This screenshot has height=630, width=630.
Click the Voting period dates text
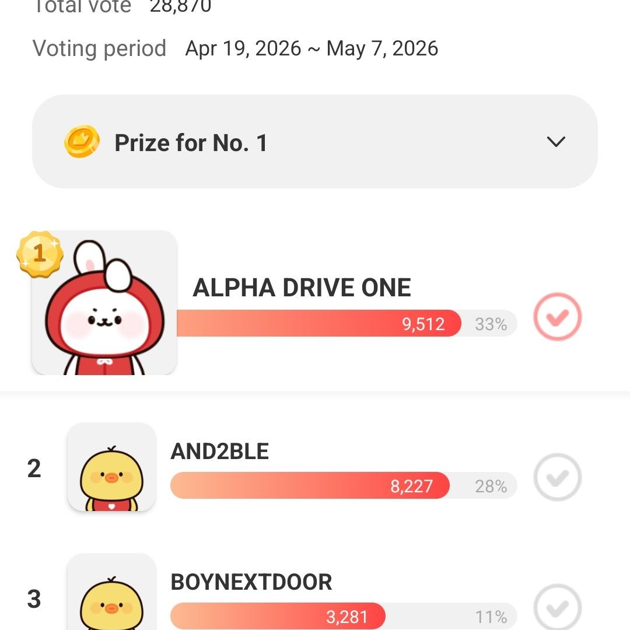[x=311, y=48]
